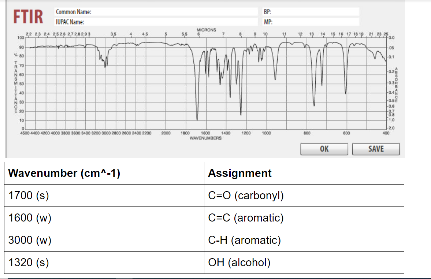Image resolution: width=431 pixels, height=279 pixels.
Task: Select the '1700 (s)' table cell
Action: coord(104,196)
